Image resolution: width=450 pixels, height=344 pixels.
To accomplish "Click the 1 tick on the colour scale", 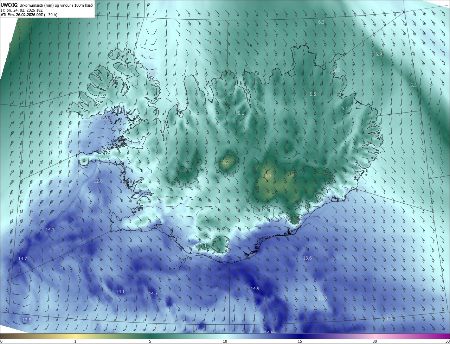I will (x=75, y=342).
